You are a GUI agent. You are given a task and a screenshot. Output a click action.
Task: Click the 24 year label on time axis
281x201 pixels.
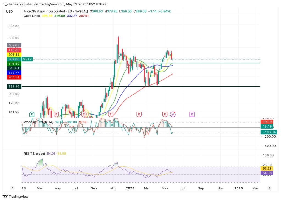click(x=24, y=188)
